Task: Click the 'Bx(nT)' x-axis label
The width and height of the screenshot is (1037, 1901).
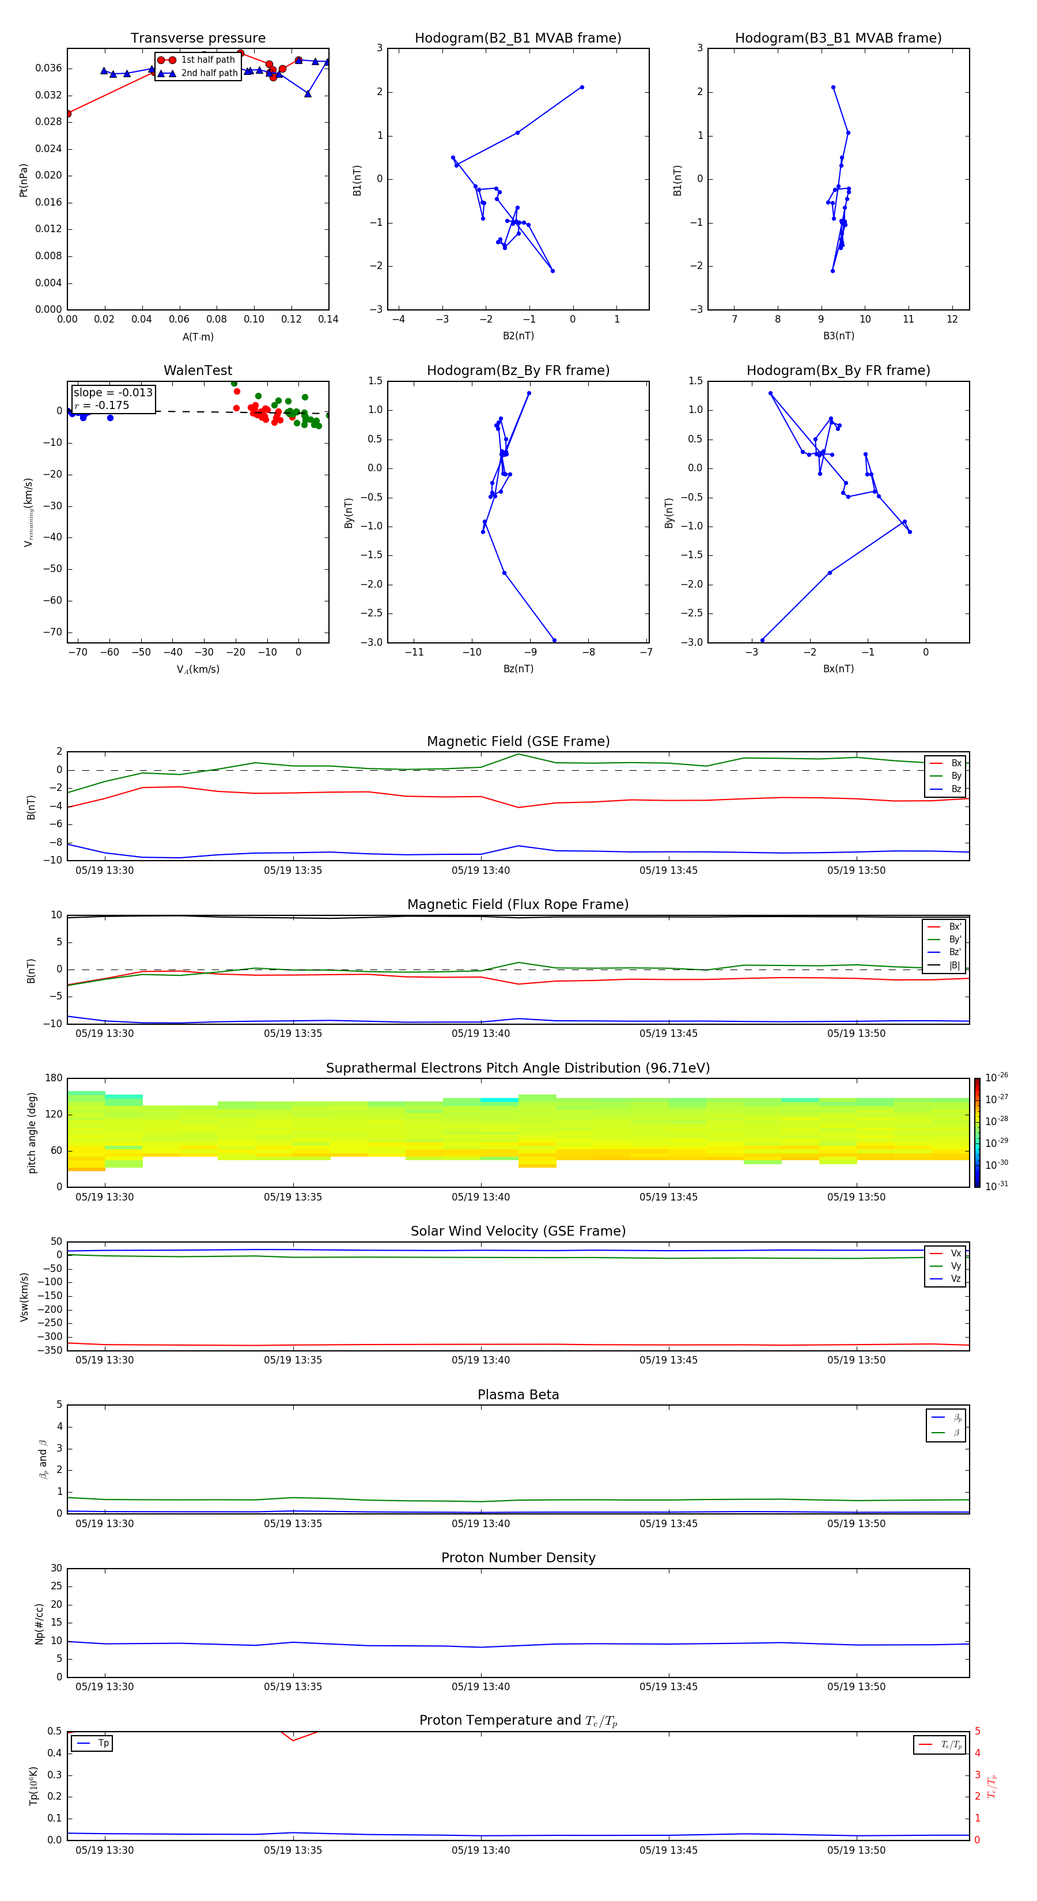Action: [838, 669]
